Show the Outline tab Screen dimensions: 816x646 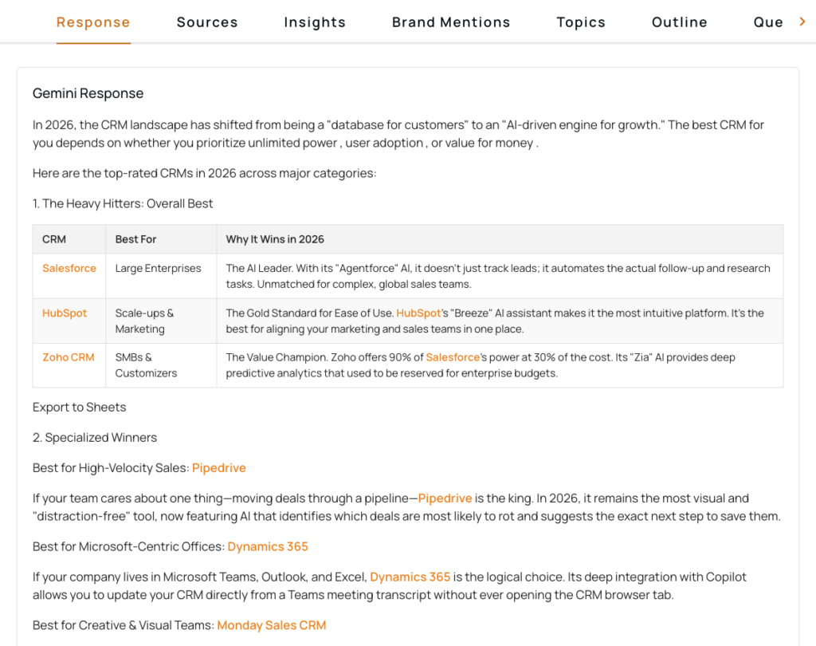tap(680, 22)
